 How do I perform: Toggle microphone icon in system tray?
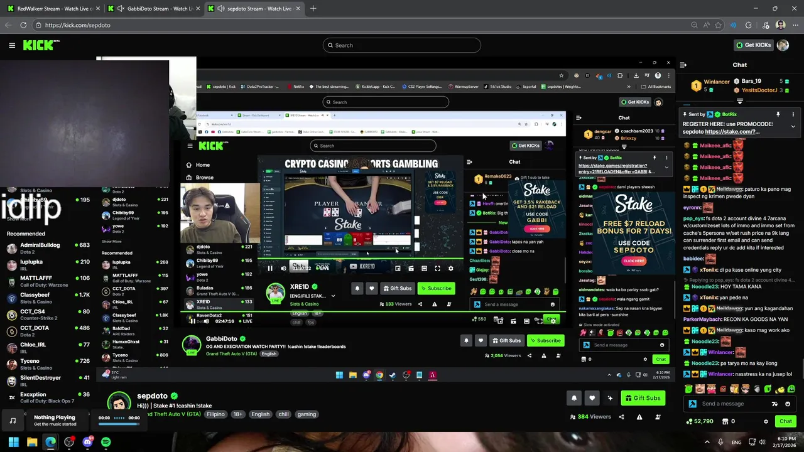coord(720,442)
